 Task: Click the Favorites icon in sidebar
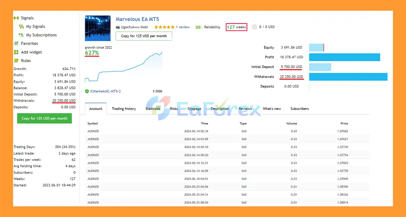click(16, 43)
